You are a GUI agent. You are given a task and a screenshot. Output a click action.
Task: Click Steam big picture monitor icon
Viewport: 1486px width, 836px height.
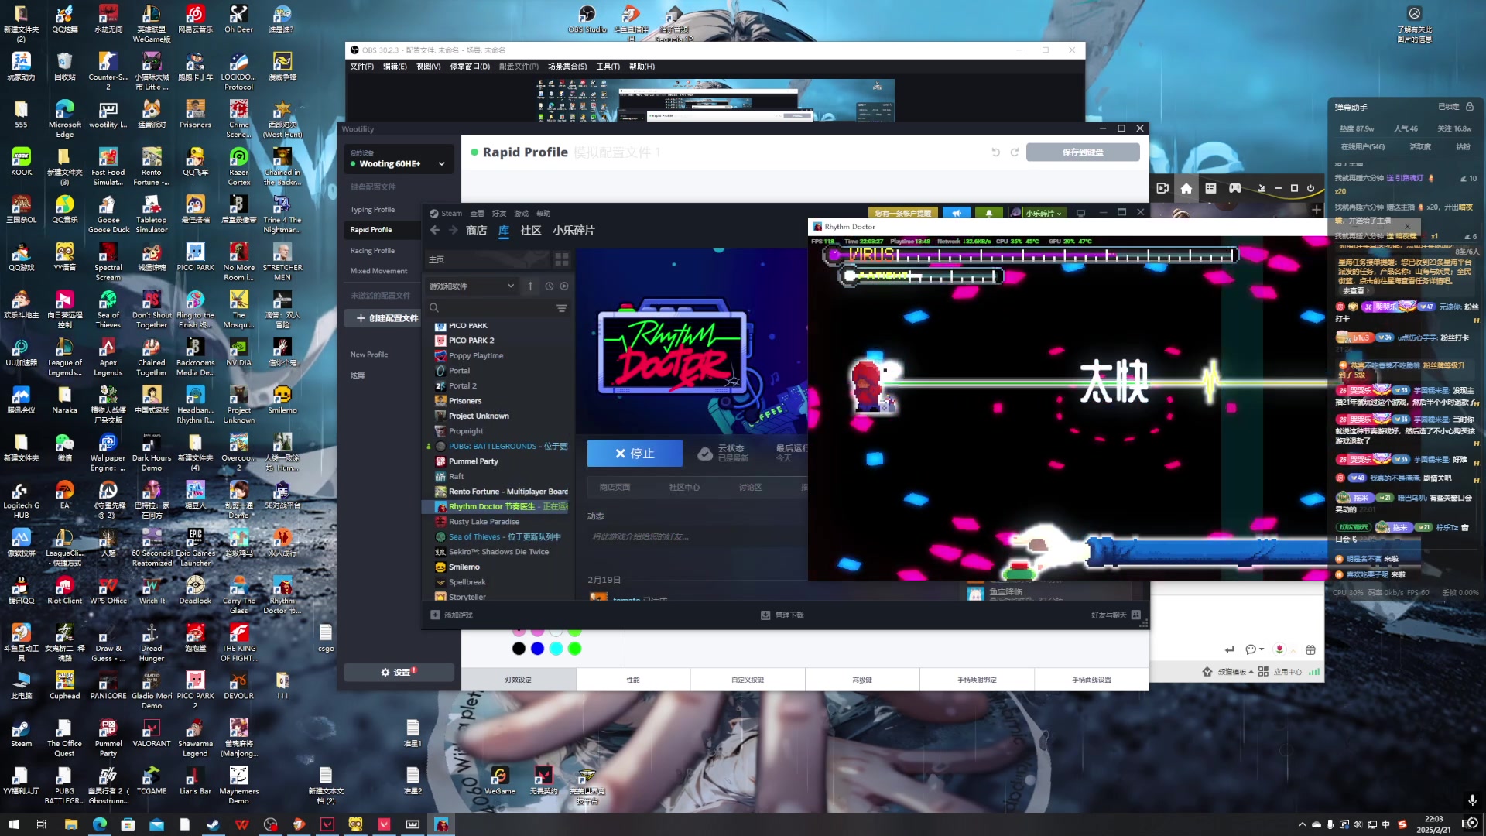pos(1080,213)
